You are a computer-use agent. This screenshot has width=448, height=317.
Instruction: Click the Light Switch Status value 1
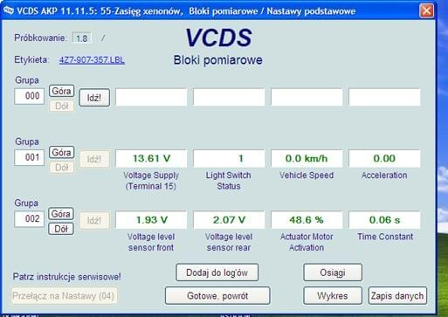229,158
